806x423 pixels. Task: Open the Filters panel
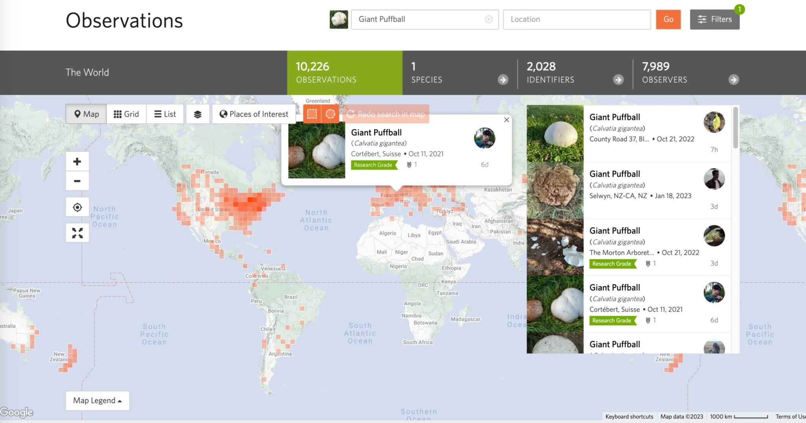coord(714,19)
